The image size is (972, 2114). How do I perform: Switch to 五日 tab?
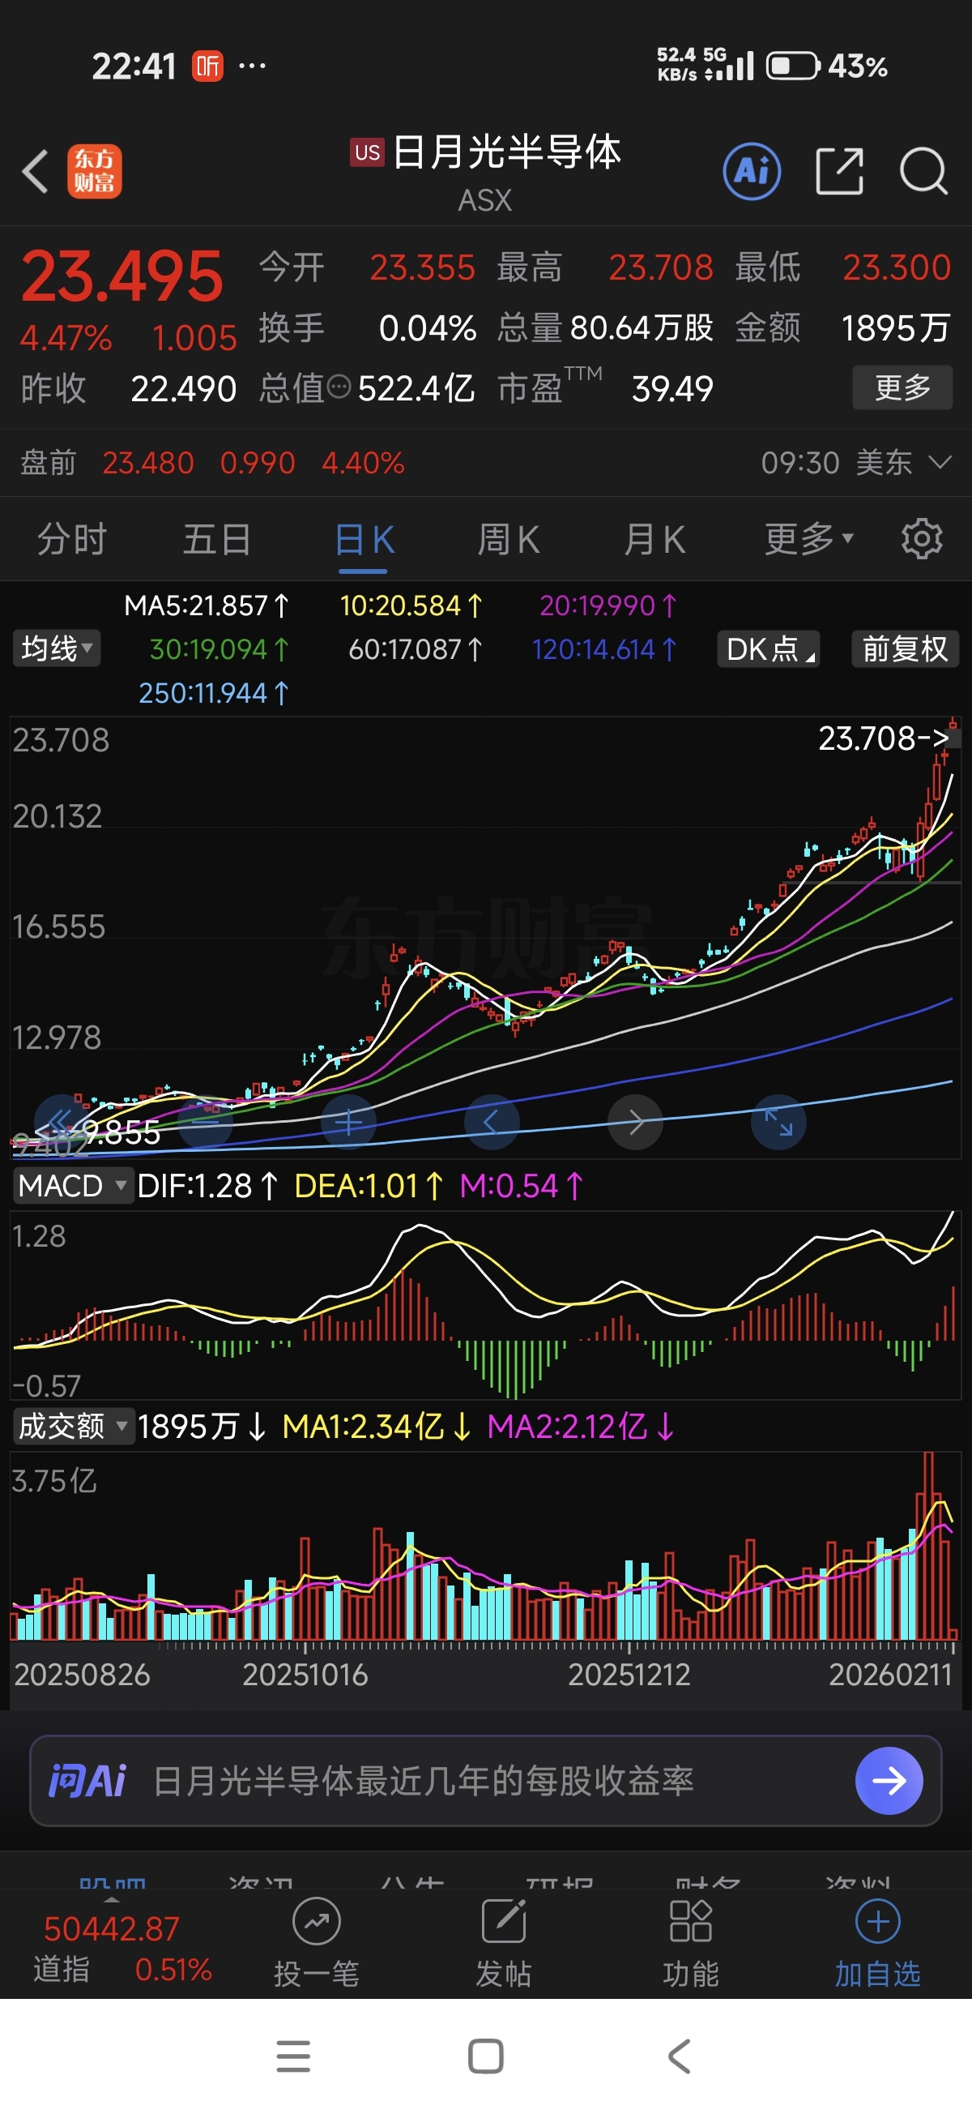click(x=216, y=539)
